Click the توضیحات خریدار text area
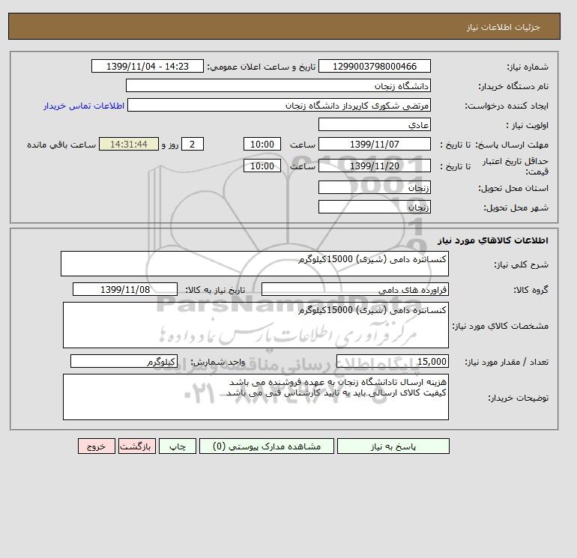This screenshot has height=558, width=577. 256,397
